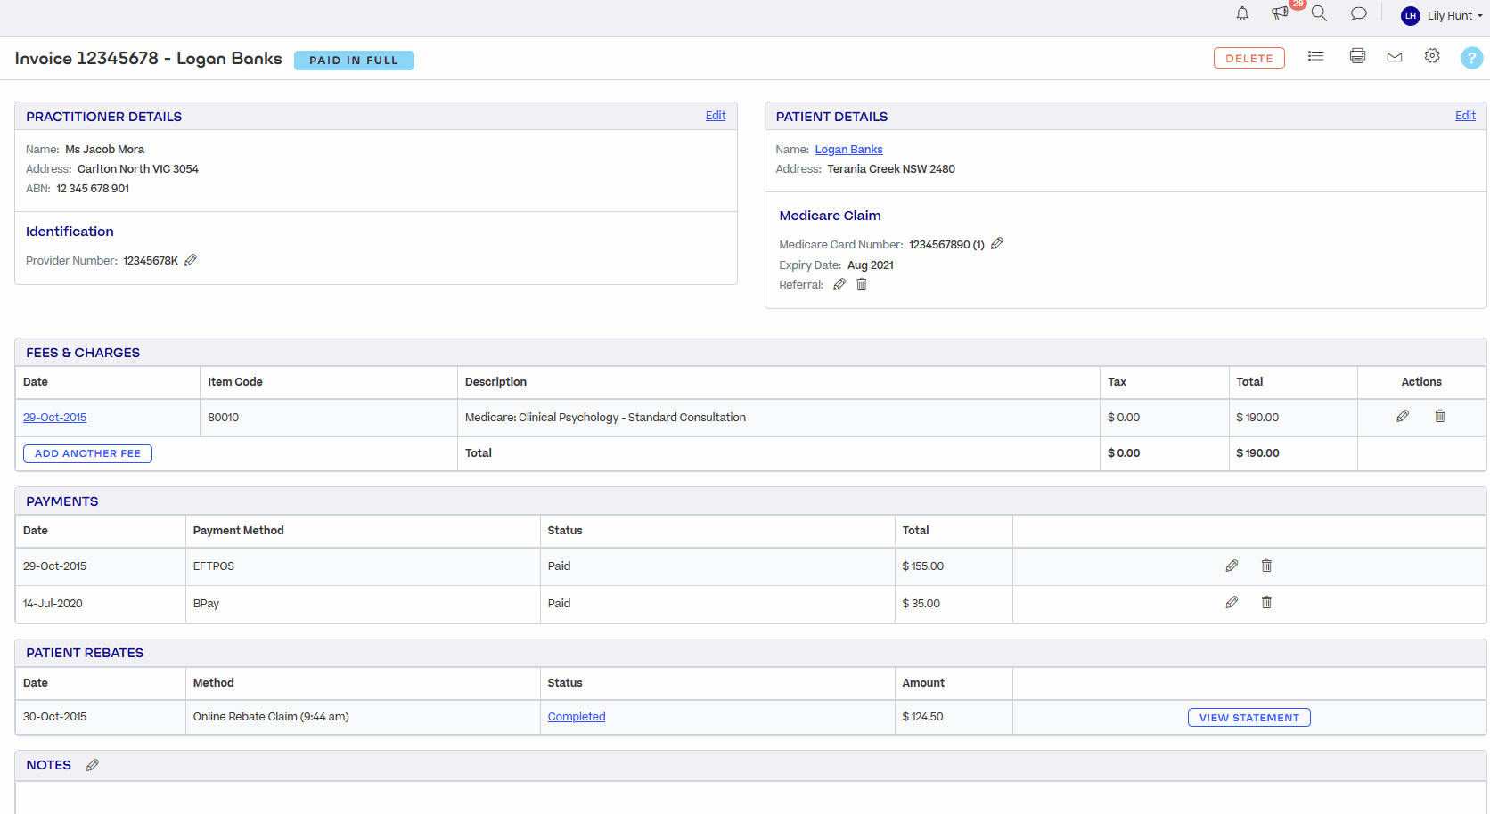Open the chat messages icon

1358,14
